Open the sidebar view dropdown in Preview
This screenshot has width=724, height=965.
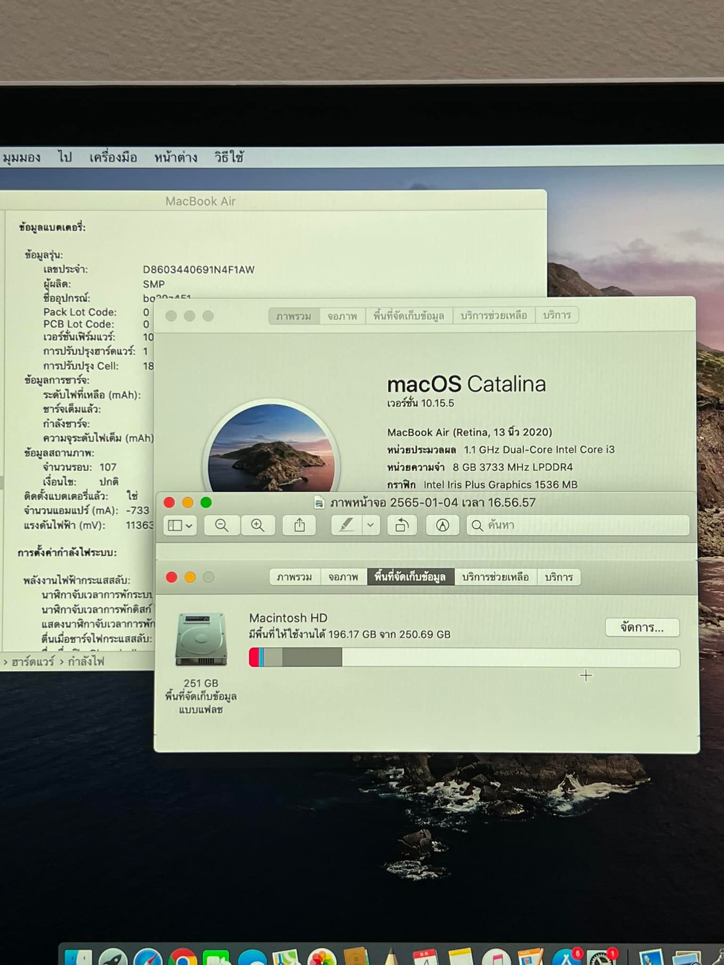pos(180,525)
